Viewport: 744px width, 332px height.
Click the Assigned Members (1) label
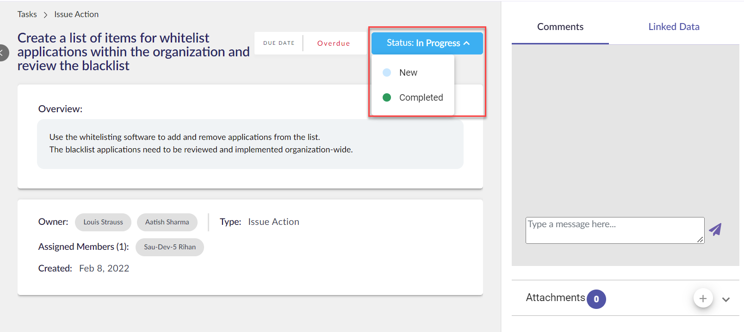point(84,247)
